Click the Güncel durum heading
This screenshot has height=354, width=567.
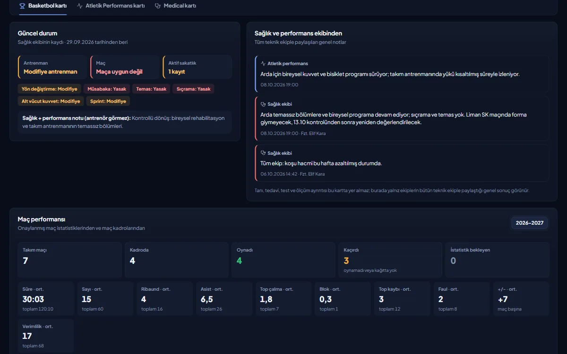tap(38, 34)
